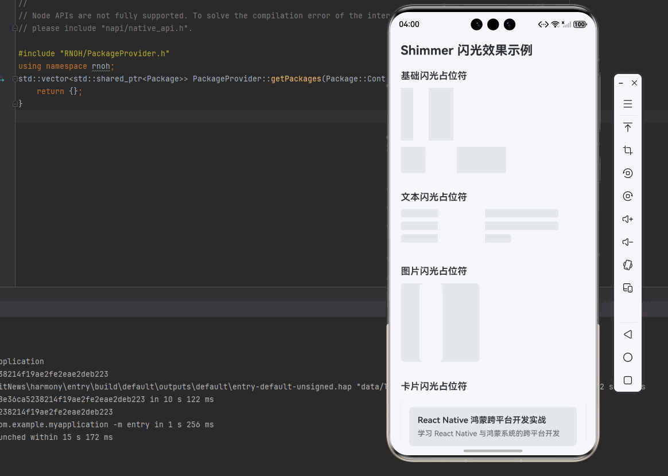Click the shake device icon

pyautogui.click(x=627, y=265)
